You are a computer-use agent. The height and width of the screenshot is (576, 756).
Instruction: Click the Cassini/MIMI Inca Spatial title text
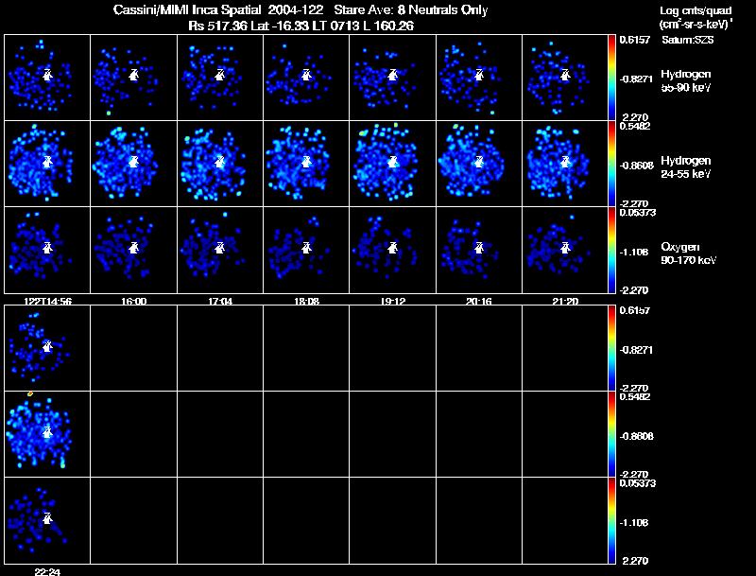click(x=187, y=10)
